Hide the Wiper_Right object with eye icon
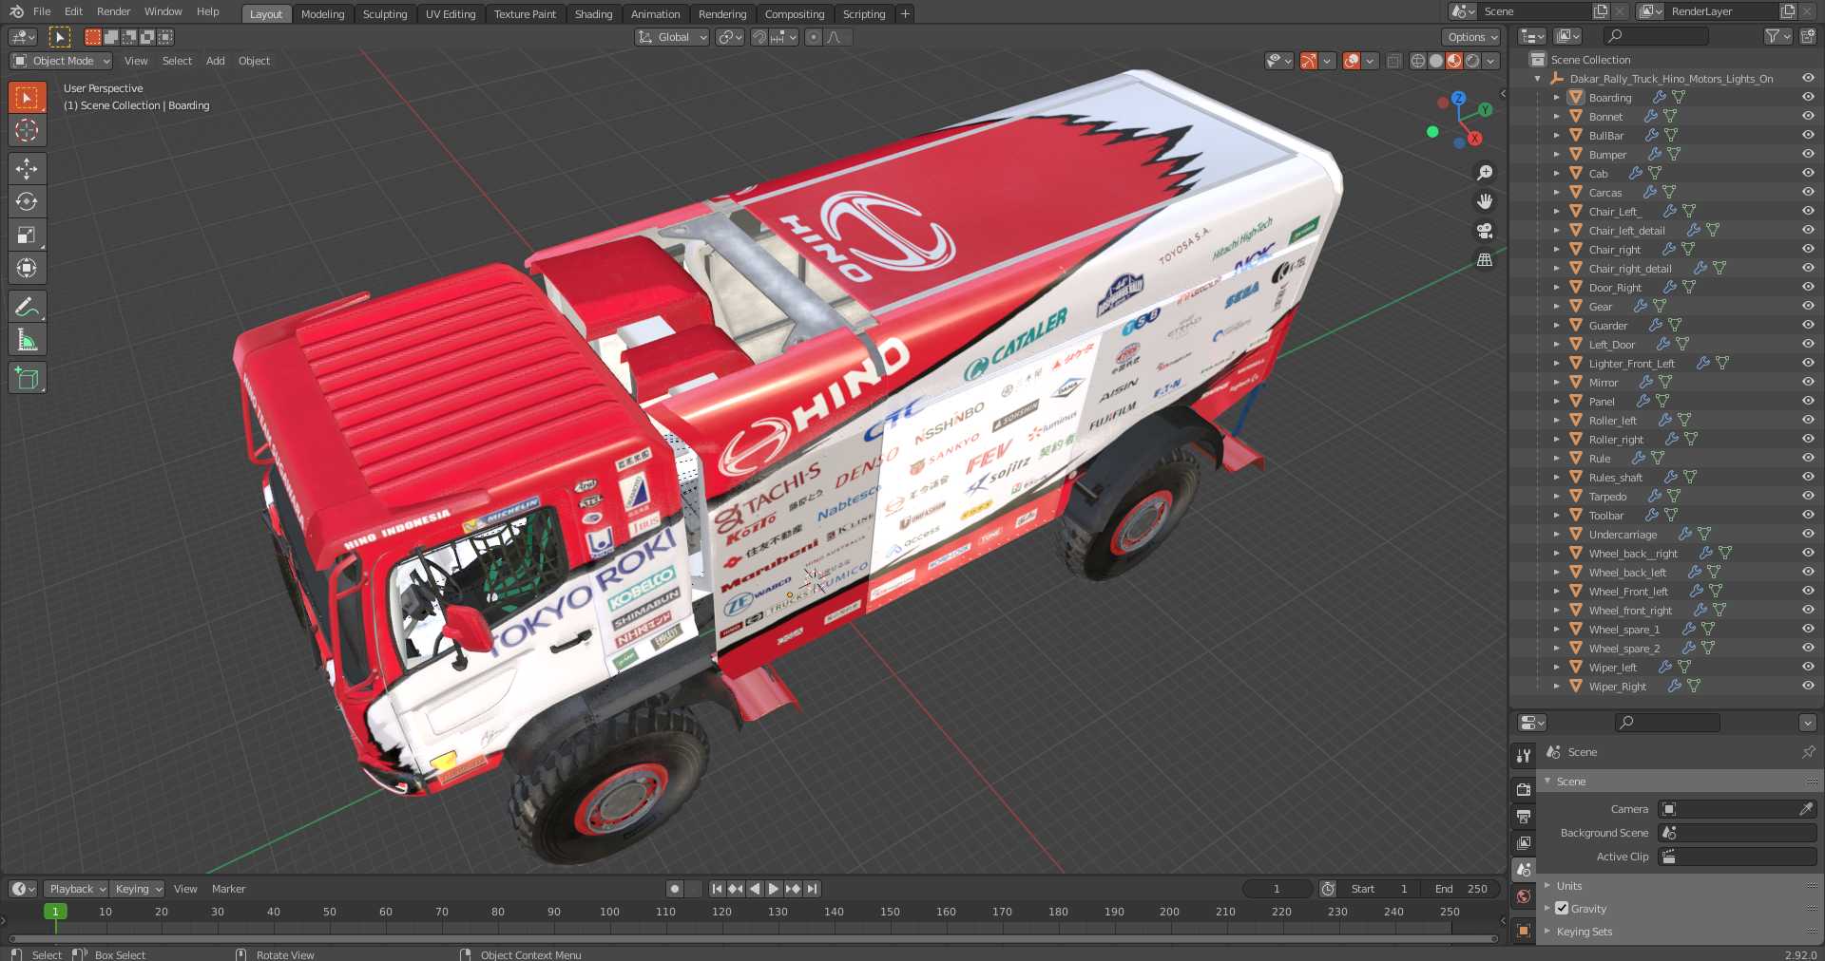The image size is (1825, 961). coord(1808,686)
